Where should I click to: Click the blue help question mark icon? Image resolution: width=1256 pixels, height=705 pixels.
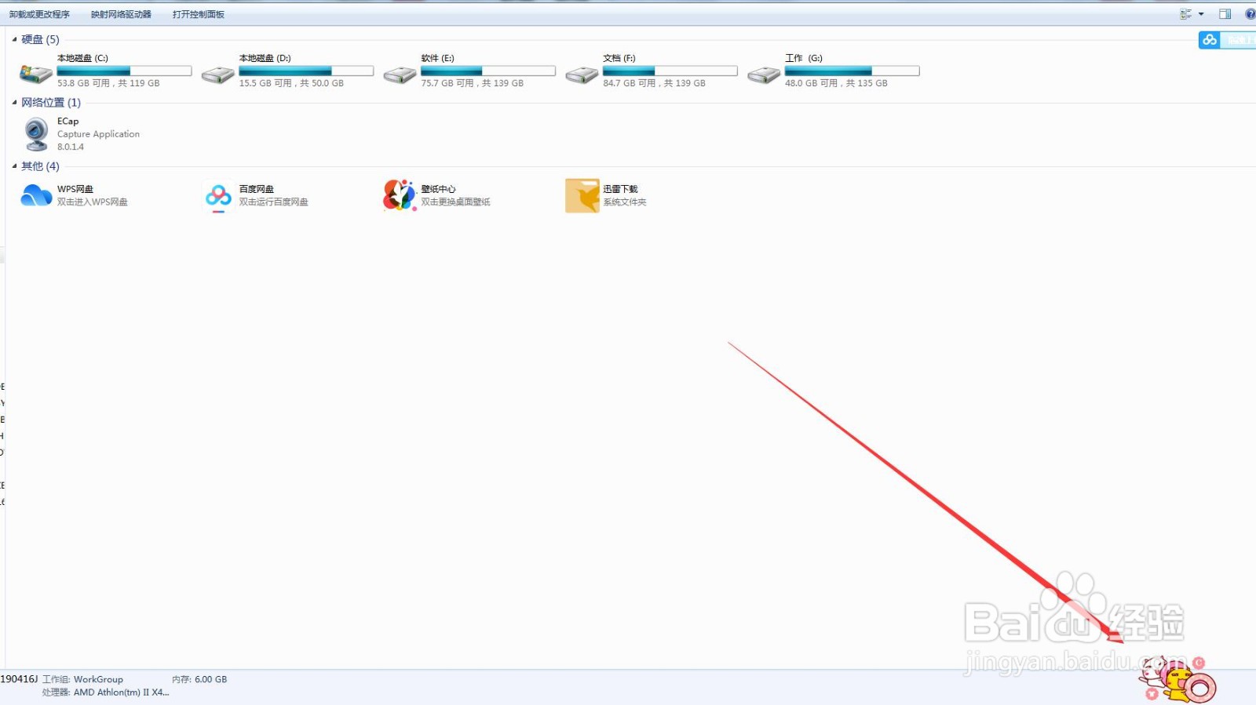click(1251, 14)
